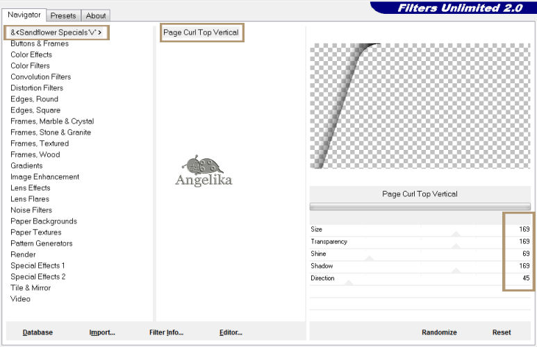Select Sandflower Specials filter category

coord(56,33)
